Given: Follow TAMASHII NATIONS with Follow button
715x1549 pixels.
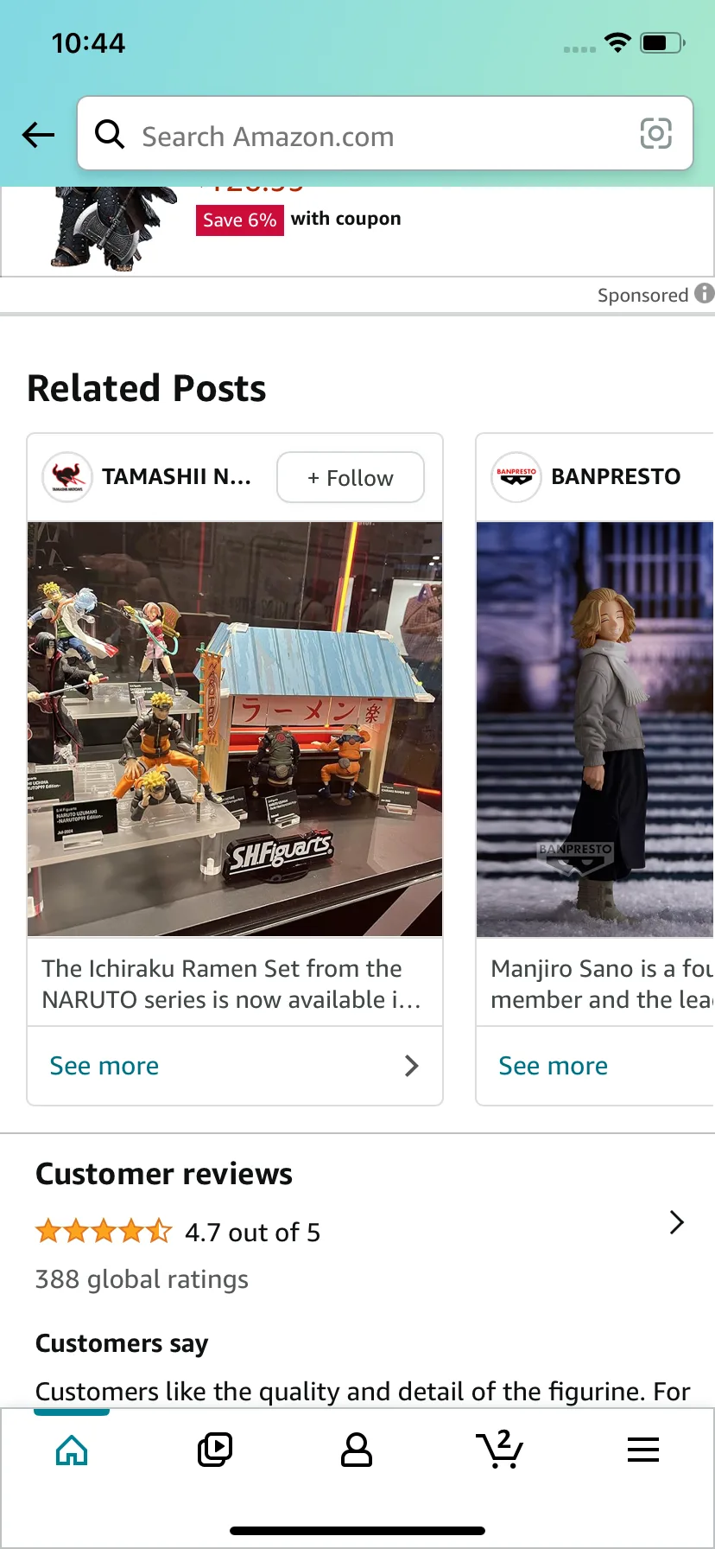Looking at the screenshot, I should click(351, 477).
